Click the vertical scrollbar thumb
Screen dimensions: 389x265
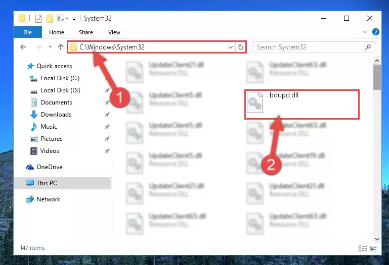377,77
